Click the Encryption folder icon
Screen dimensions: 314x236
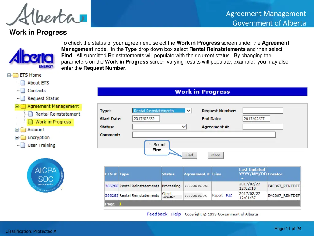(x=23, y=137)
